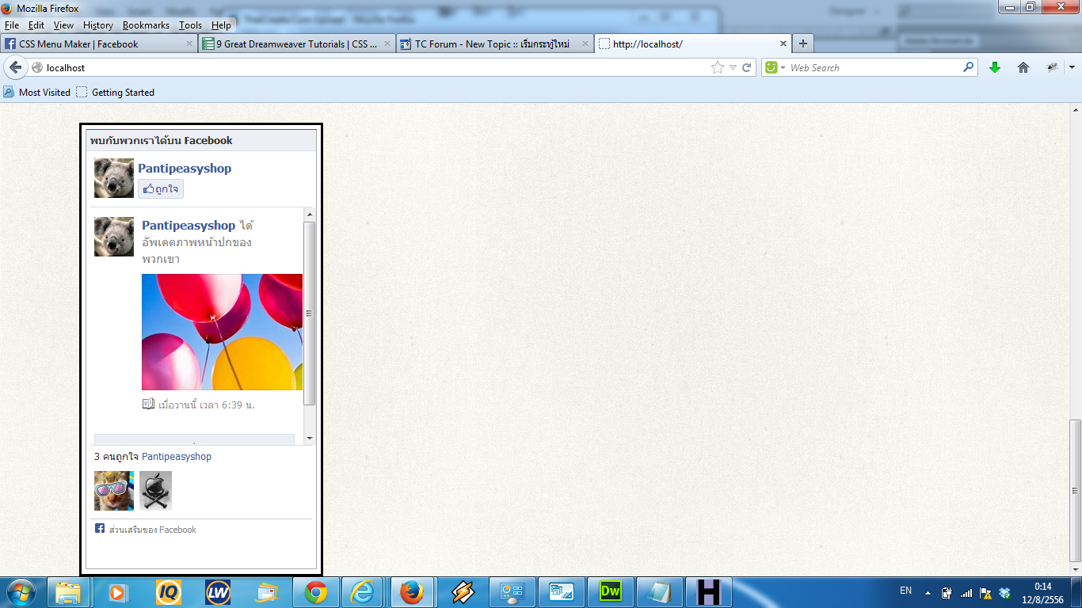
Task: Open Most Visited bookmarks folder
Action: pos(37,92)
